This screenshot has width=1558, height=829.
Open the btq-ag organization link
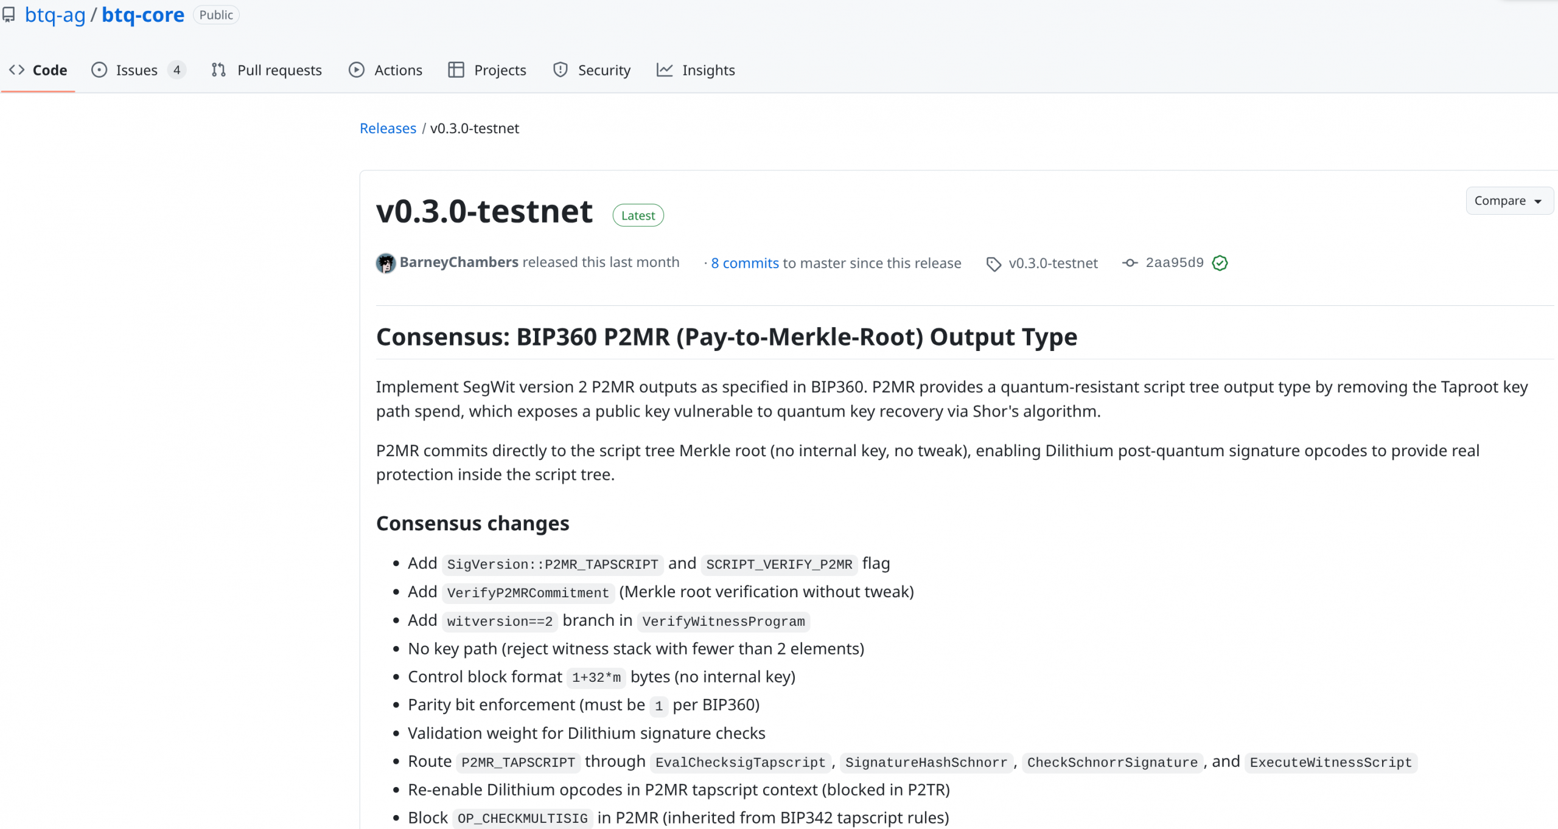click(55, 15)
